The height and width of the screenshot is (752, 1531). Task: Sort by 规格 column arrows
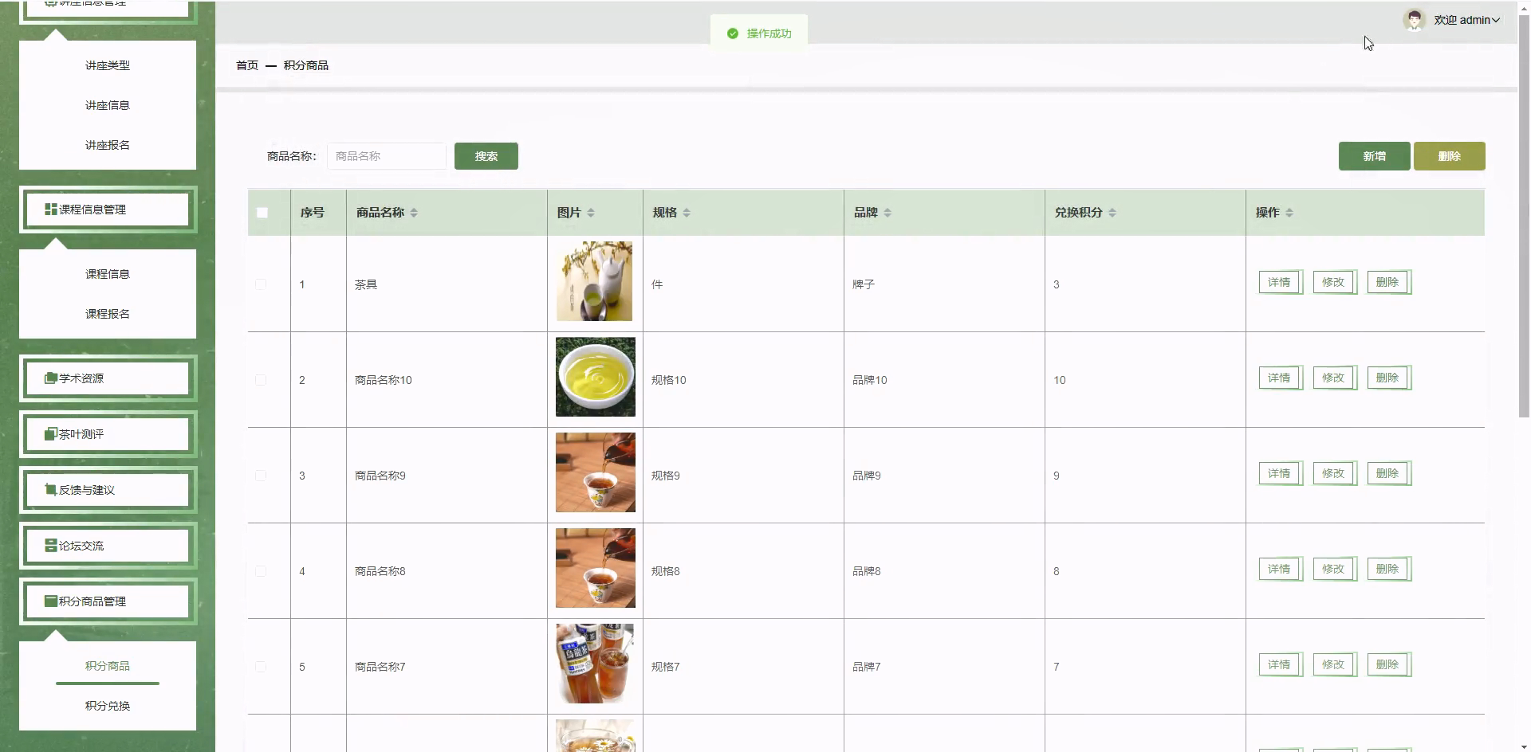coord(687,213)
